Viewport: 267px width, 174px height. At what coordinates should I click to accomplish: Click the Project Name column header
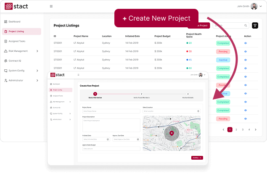pos(81,36)
